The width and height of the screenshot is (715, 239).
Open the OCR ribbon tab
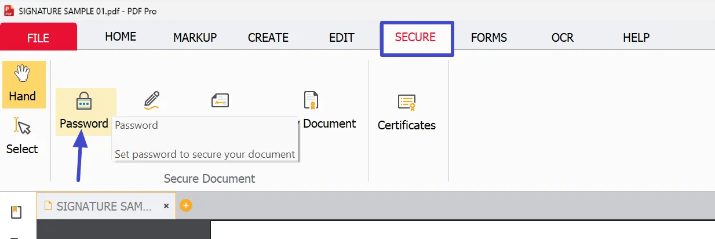click(x=563, y=38)
